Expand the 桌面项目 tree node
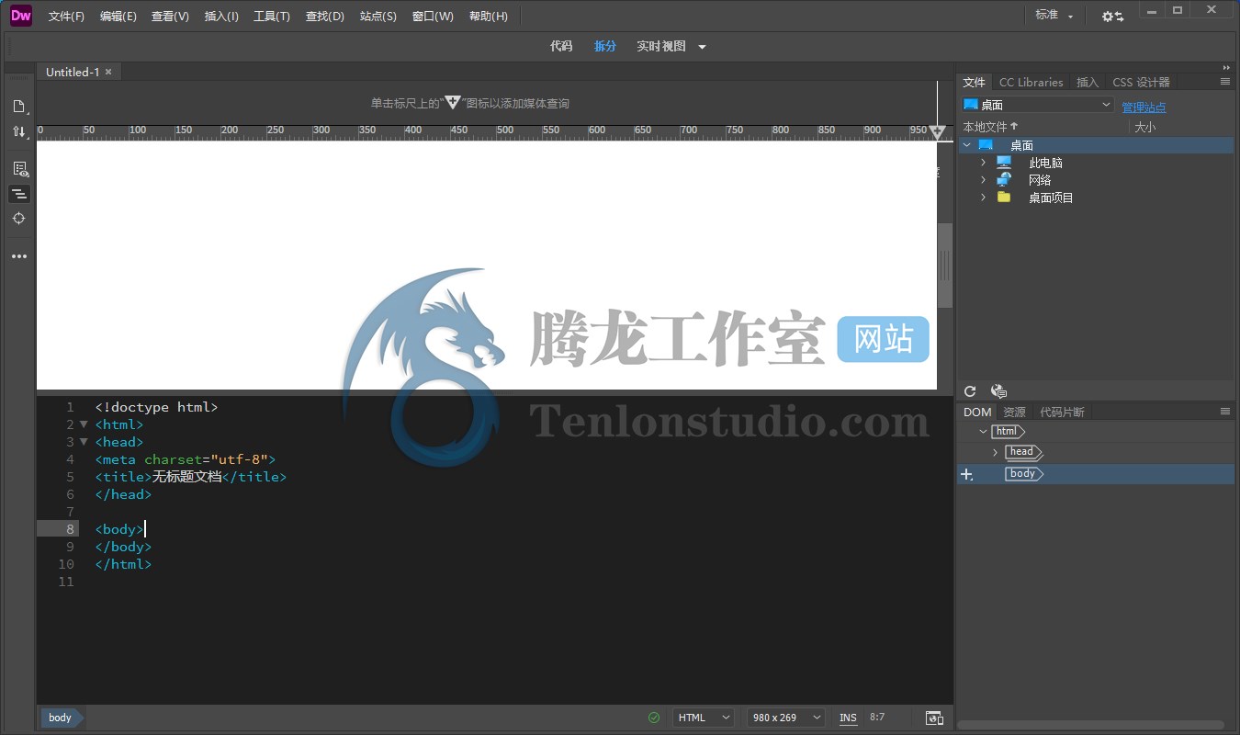 pos(983,198)
